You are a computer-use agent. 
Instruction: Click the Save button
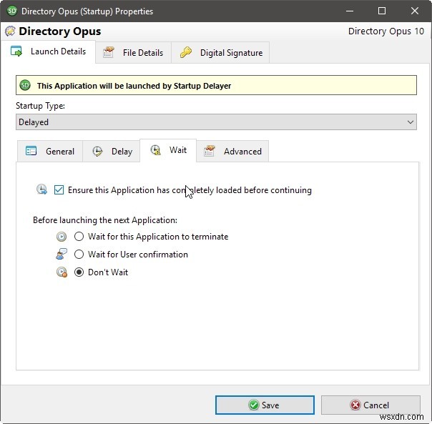265,405
